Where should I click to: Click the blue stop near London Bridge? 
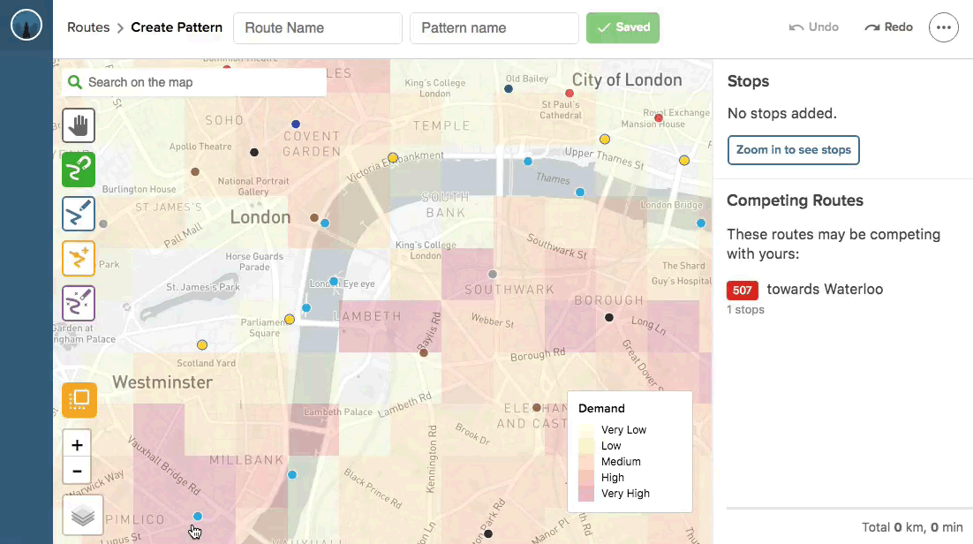tap(700, 223)
